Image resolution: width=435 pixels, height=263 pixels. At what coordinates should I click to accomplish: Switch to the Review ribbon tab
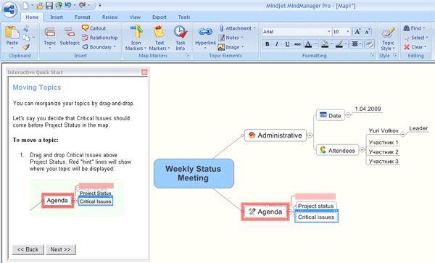pos(110,17)
